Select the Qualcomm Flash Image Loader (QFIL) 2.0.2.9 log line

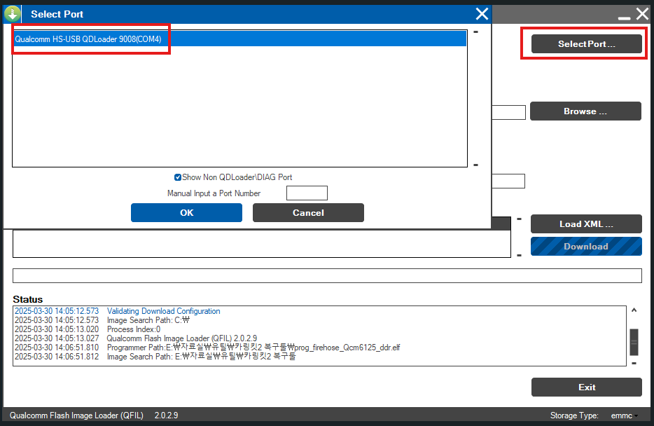tap(136, 338)
